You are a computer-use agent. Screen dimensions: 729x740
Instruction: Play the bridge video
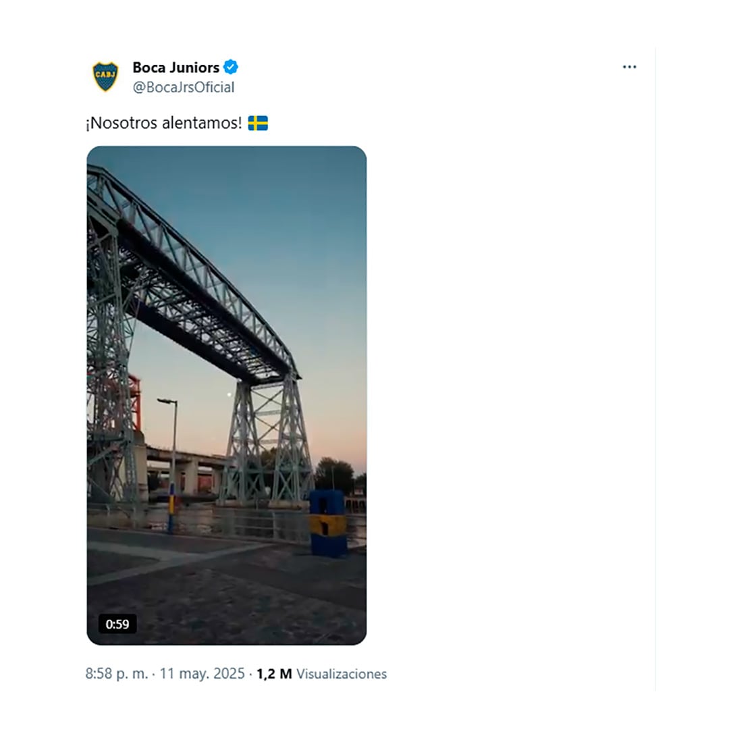[x=227, y=396]
